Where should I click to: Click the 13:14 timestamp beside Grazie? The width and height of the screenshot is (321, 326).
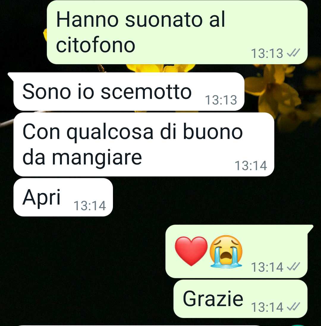(x=267, y=307)
